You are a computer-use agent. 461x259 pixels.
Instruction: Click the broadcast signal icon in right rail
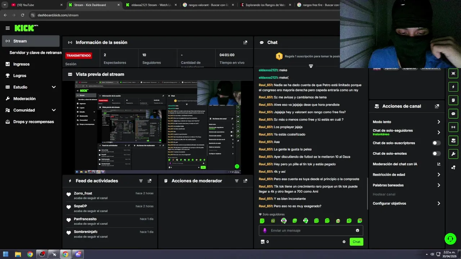tap(453, 127)
